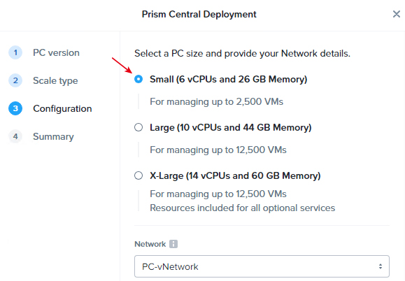Click the step 4 circle icon
Screen dimensions: 405x281
pos(15,136)
